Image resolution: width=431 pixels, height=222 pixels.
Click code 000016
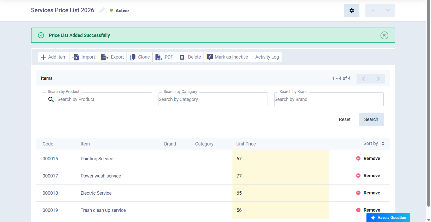click(x=50, y=159)
